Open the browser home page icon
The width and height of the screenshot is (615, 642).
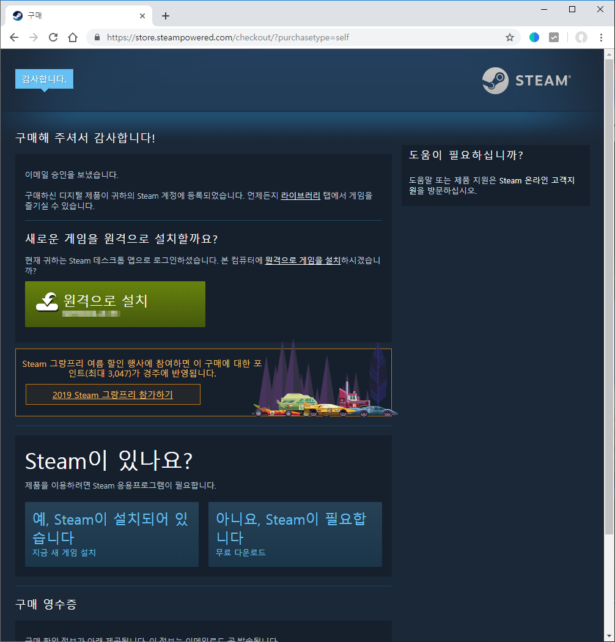73,37
